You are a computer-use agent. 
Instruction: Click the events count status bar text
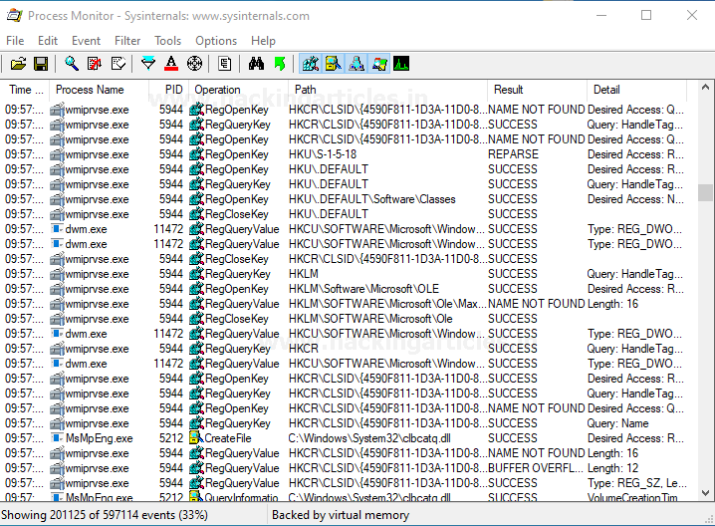(x=105, y=515)
